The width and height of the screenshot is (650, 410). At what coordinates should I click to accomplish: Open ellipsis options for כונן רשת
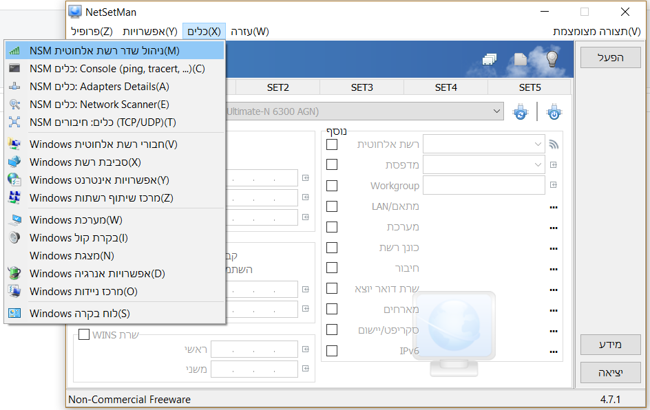click(554, 248)
